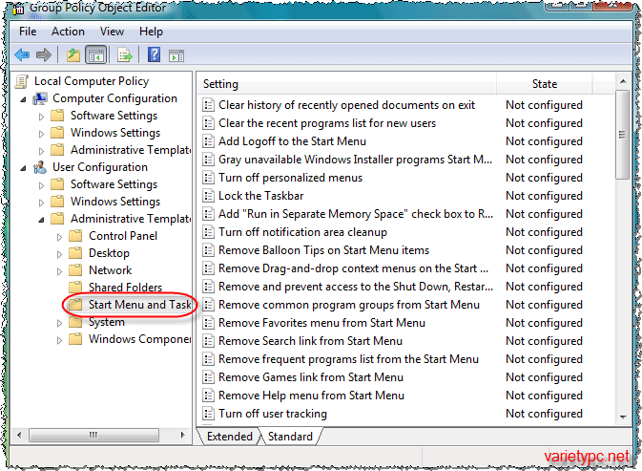The image size is (642, 471).
Task: Click the tree pane scroll right arrow
Action: (x=182, y=435)
